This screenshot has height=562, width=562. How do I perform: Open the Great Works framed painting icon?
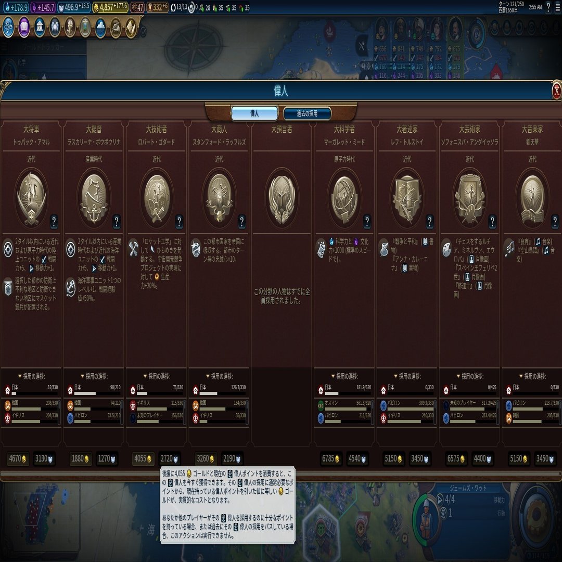[85, 28]
